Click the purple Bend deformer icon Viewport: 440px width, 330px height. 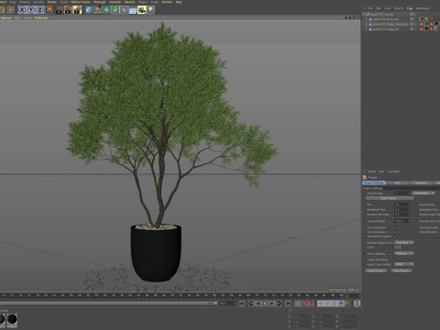click(x=124, y=10)
